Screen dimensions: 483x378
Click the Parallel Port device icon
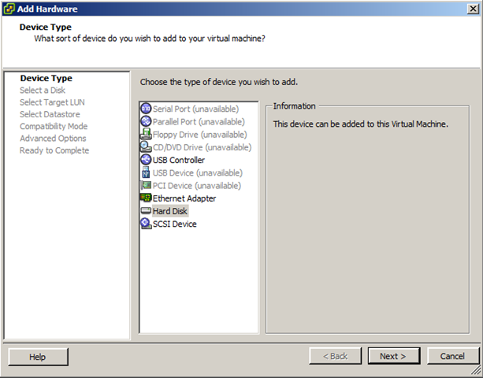pos(146,121)
